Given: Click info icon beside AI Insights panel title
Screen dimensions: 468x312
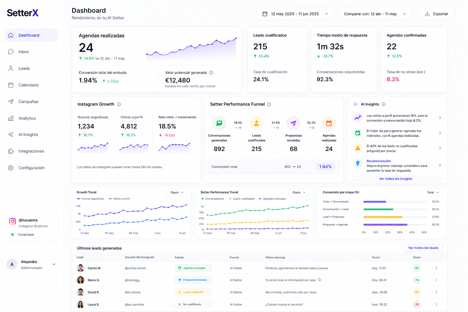Looking at the screenshot, I should tap(384, 104).
